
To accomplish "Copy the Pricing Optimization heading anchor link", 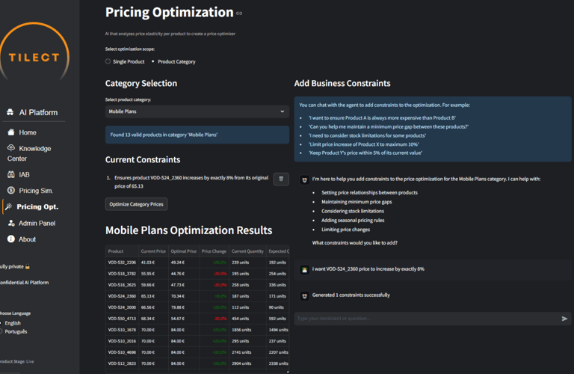I will (x=239, y=13).
